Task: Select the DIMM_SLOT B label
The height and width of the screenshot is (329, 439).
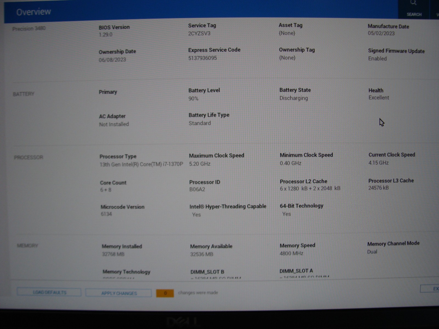Action: [x=207, y=272]
